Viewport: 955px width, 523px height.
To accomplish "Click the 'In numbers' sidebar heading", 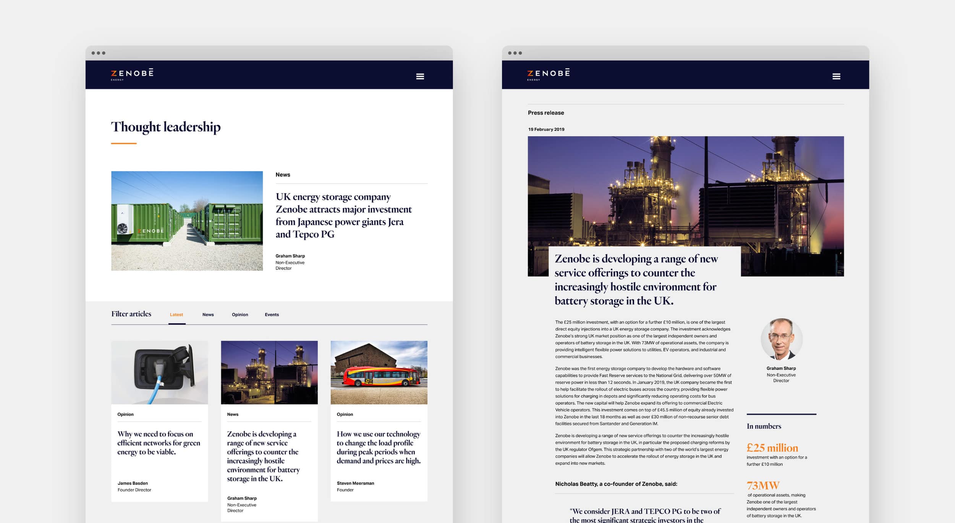I will (764, 426).
